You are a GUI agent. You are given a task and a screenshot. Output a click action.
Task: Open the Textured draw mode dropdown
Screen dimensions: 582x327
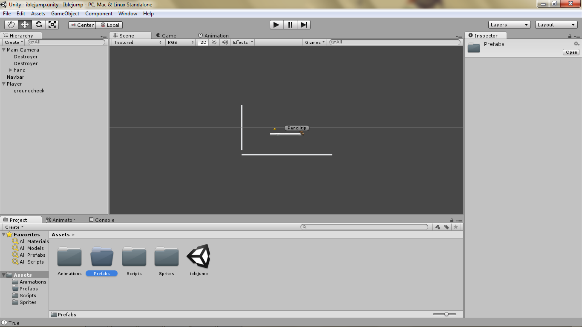pos(136,42)
